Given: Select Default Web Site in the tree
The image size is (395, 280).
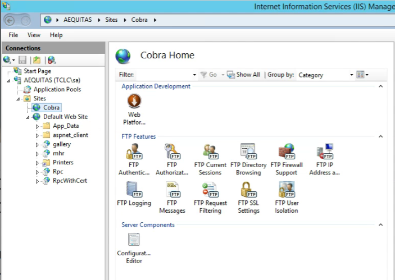Looking at the screenshot, I should [x=66, y=117].
